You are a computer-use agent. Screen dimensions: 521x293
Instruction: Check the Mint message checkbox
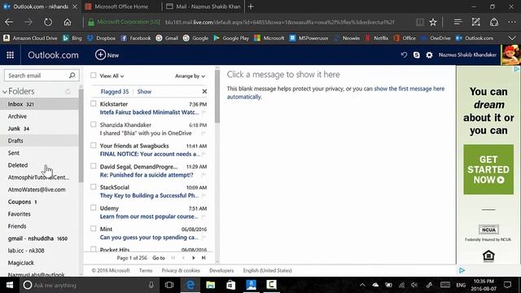tap(94, 229)
